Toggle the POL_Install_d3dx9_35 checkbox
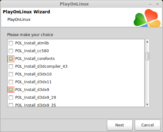This screenshot has width=163, height=132. point(11,105)
